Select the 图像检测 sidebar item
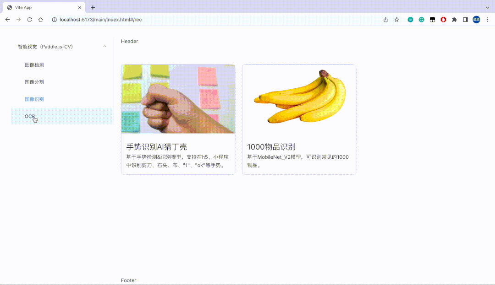 34,65
